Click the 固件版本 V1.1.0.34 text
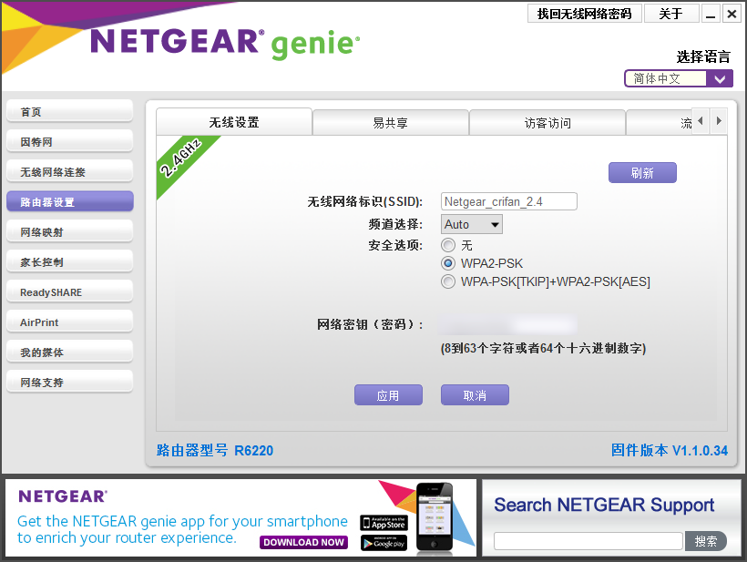This screenshot has width=747, height=562. pyautogui.click(x=670, y=450)
